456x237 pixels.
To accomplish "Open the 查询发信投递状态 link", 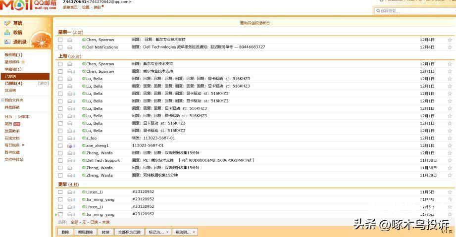I will point(255,23).
